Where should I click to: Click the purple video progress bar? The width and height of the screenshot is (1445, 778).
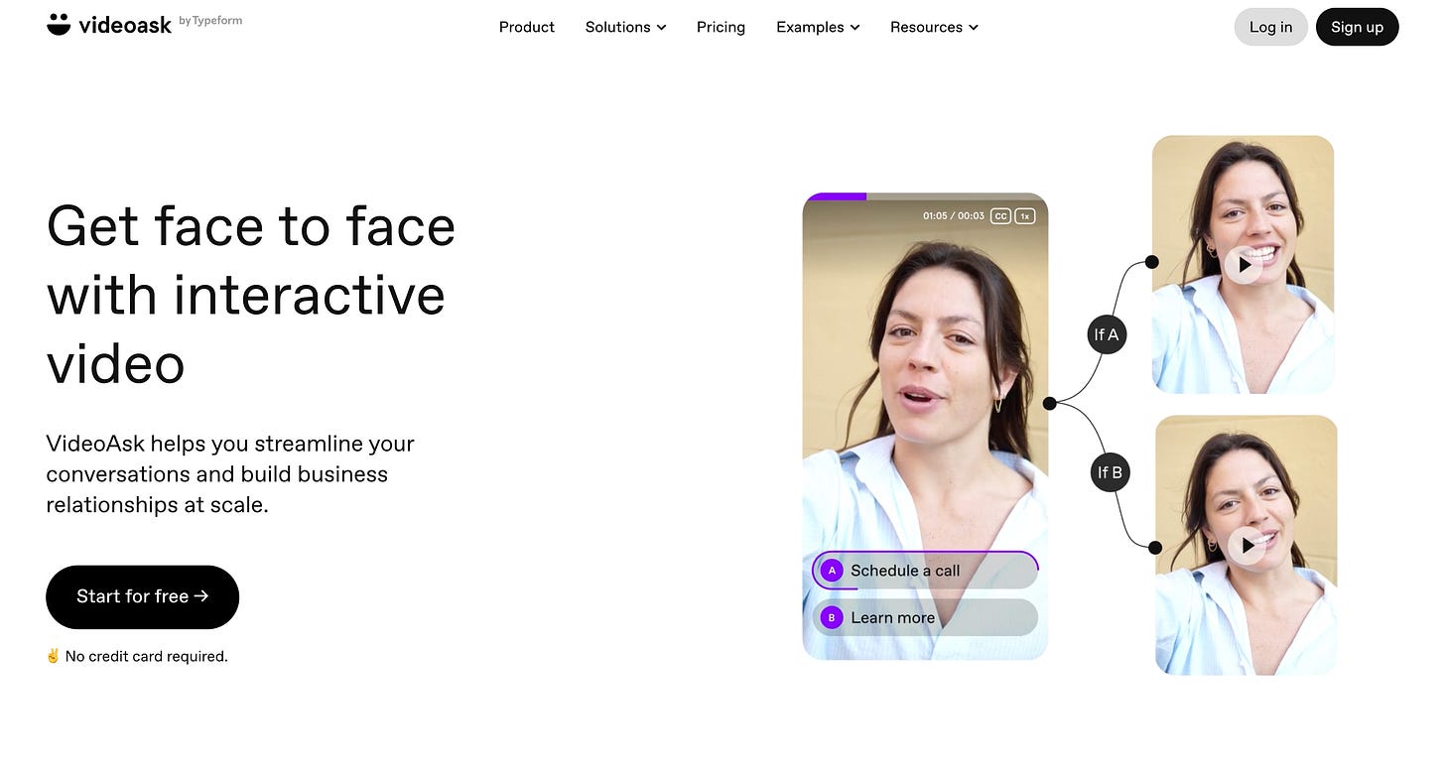(836, 196)
